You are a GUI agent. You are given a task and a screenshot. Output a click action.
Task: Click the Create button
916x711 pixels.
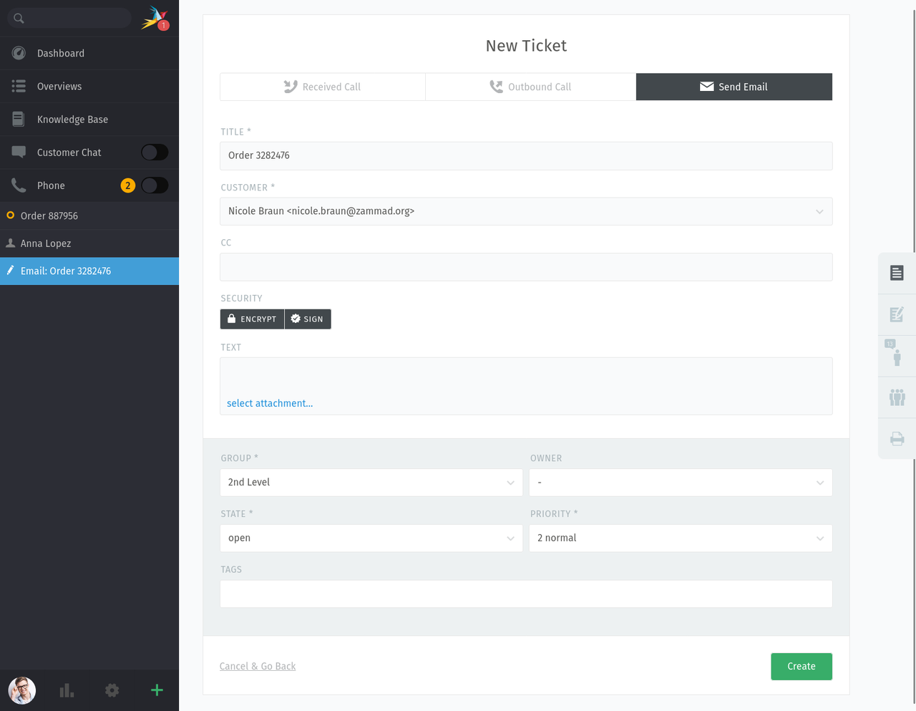801,666
